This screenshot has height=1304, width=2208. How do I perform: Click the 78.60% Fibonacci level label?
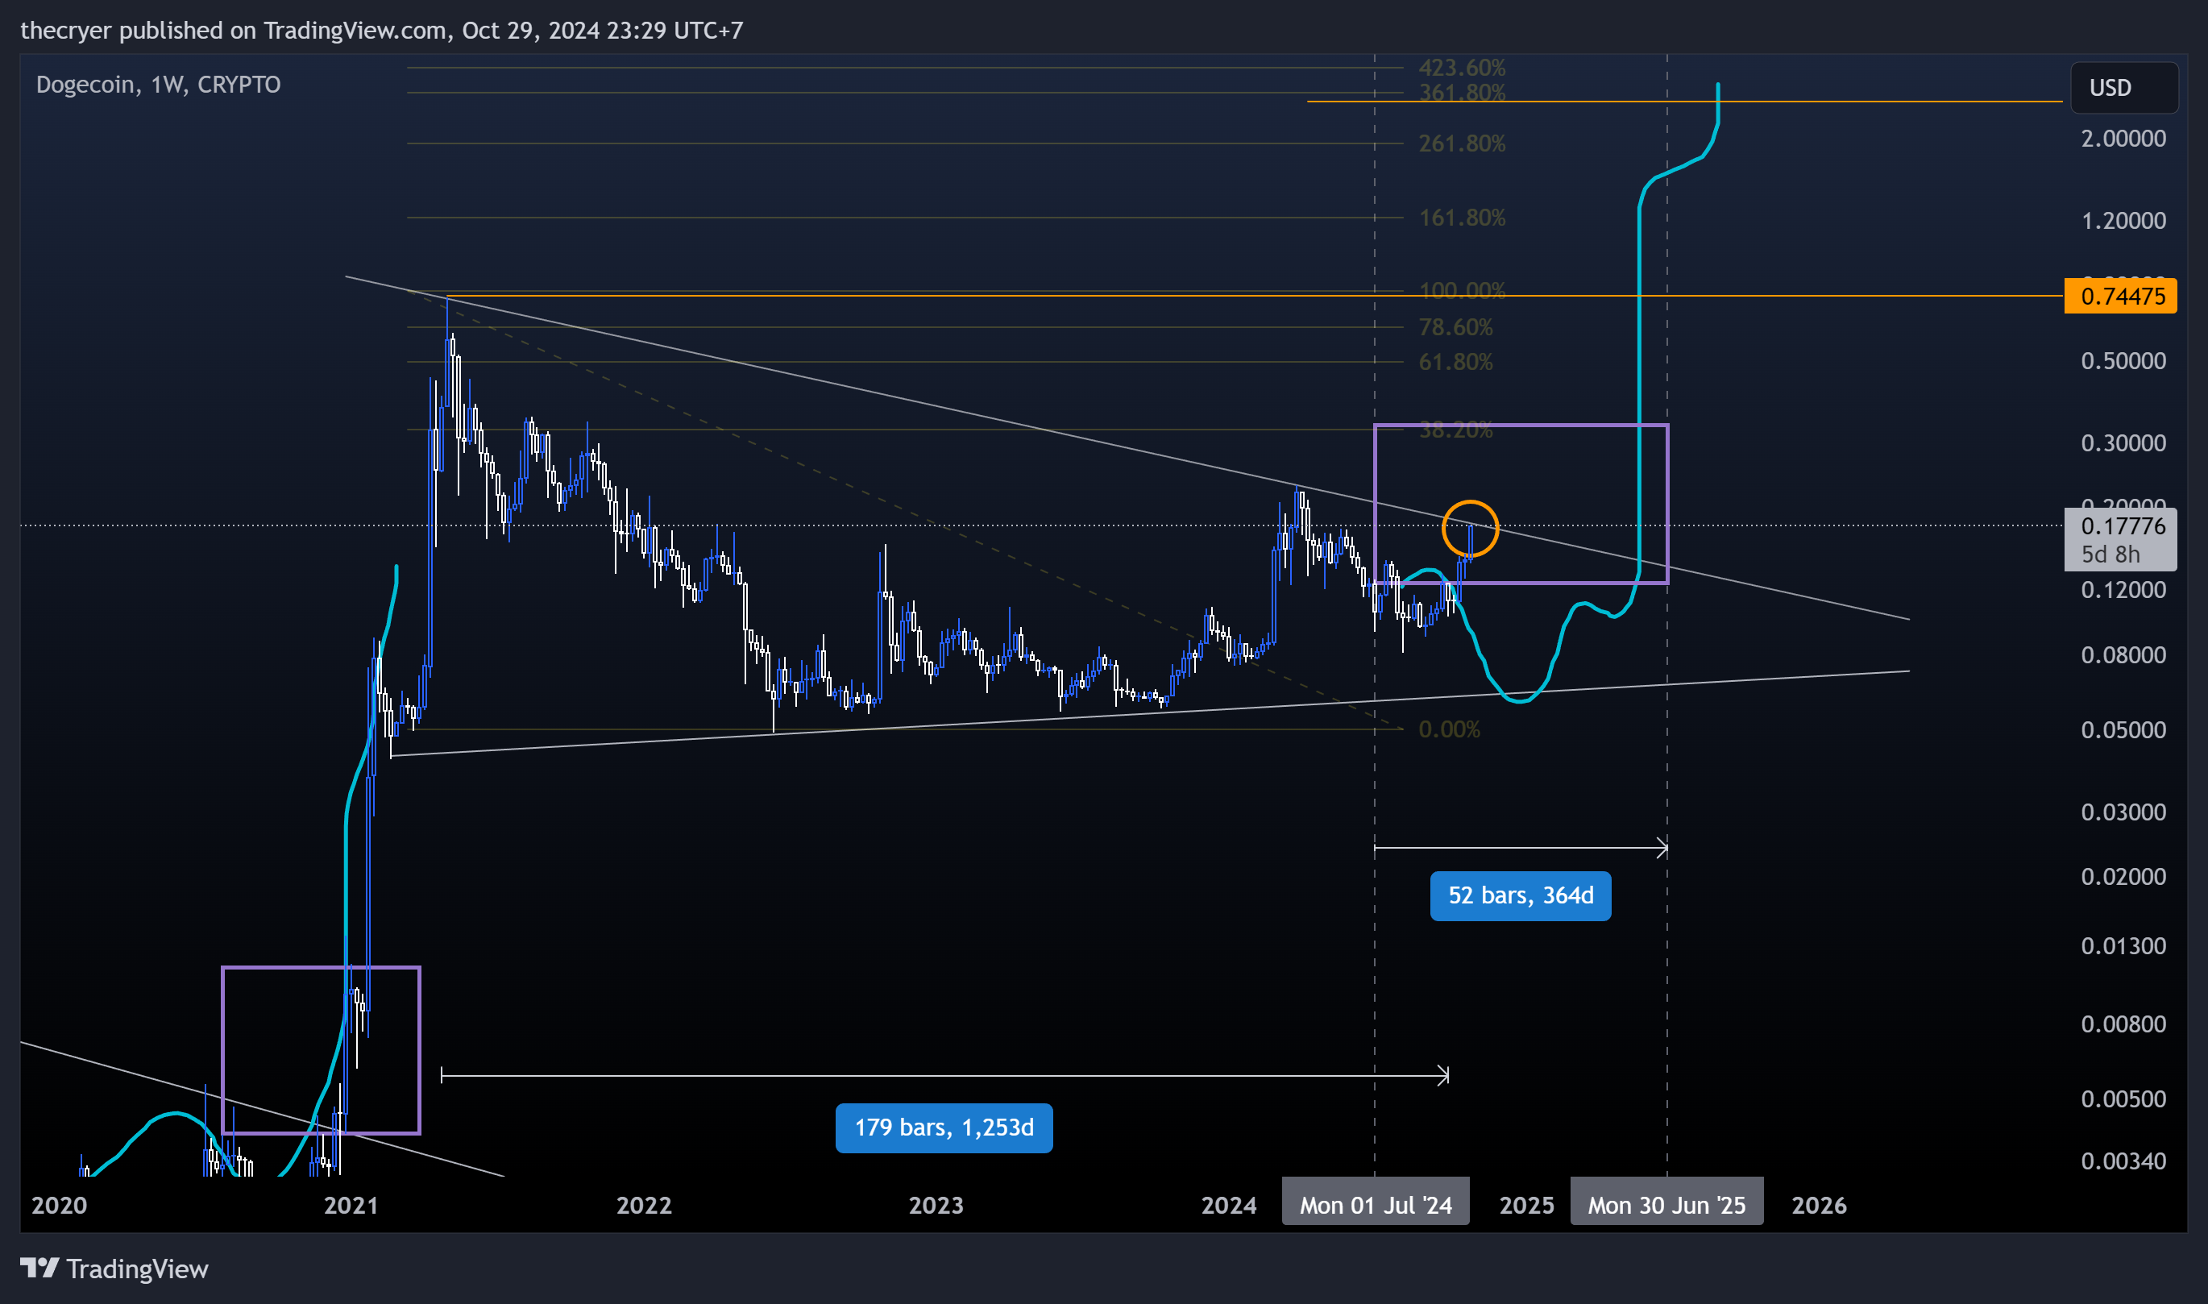(x=1455, y=327)
